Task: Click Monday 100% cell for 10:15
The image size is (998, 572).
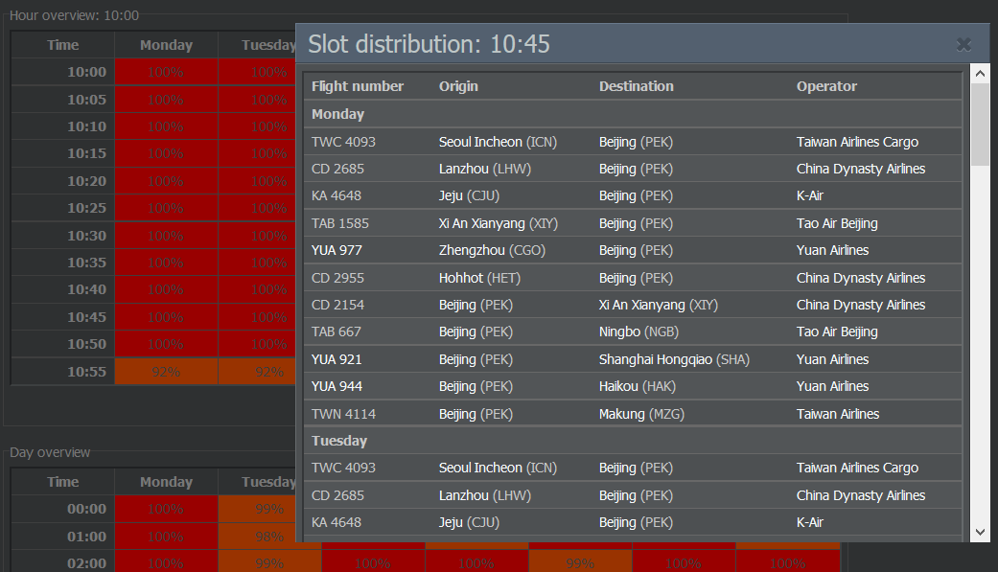Action: point(166,153)
